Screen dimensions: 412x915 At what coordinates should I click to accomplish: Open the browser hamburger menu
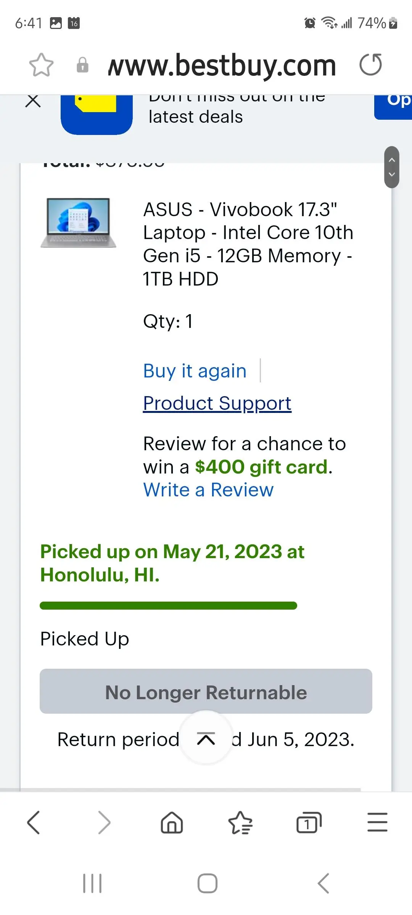377,822
